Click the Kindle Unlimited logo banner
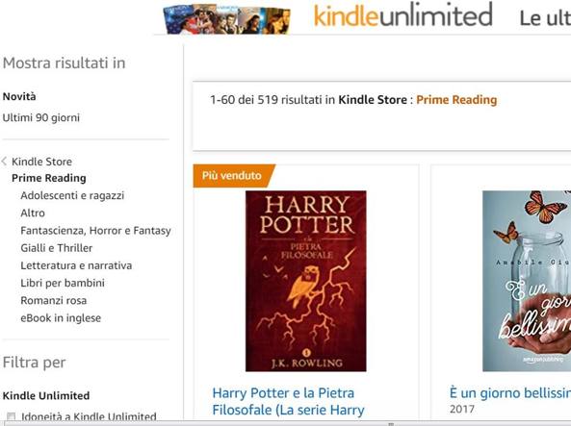Viewport: 571px width, 426px height. [x=403, y=16]
